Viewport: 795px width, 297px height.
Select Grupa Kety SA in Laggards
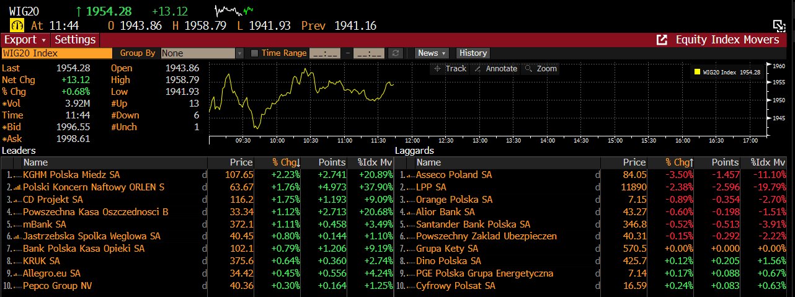point(448,249)
